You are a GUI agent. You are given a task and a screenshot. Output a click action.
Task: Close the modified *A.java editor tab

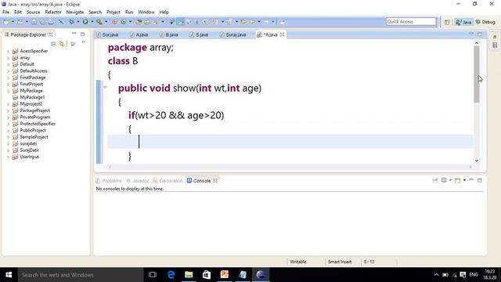(x=282, y=34)
